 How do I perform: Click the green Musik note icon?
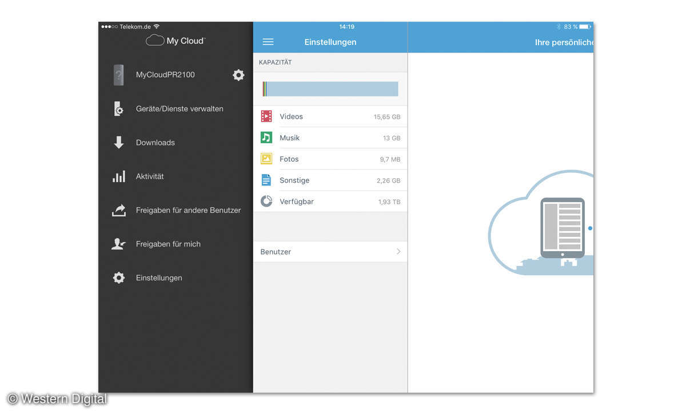[266, 138]
